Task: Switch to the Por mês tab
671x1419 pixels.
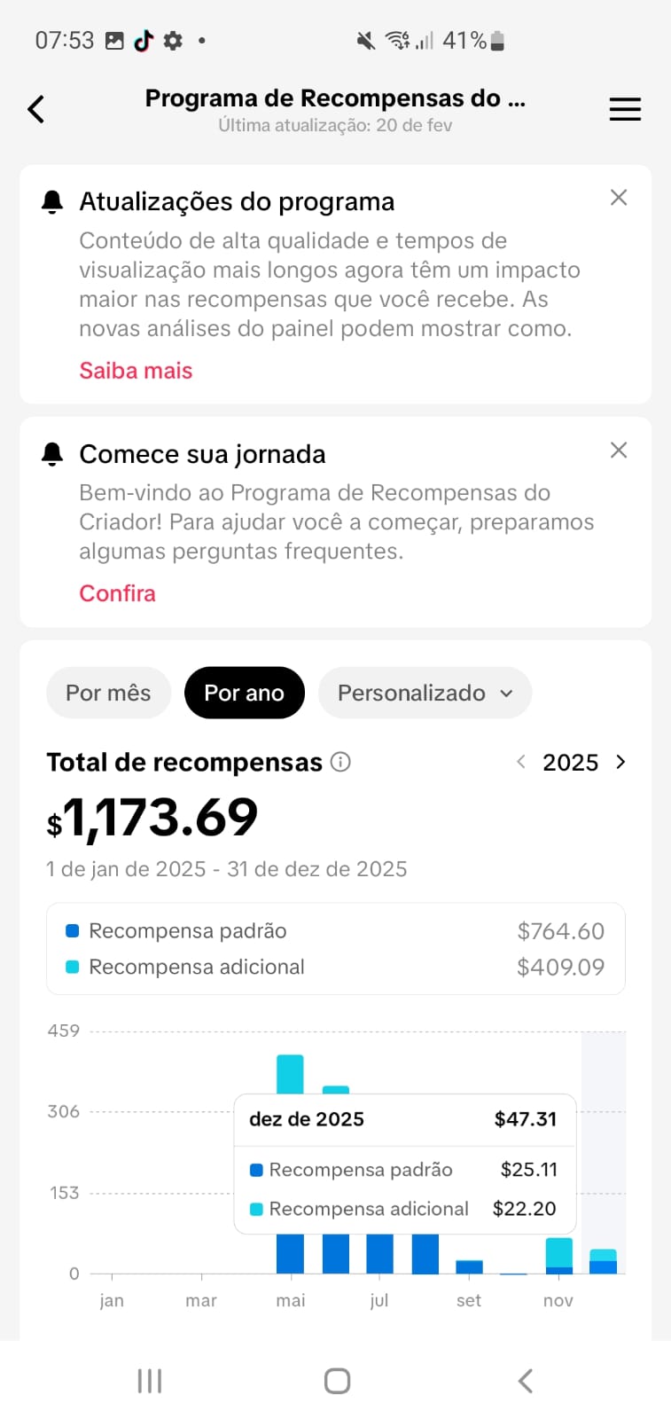Action: (108, 693)
